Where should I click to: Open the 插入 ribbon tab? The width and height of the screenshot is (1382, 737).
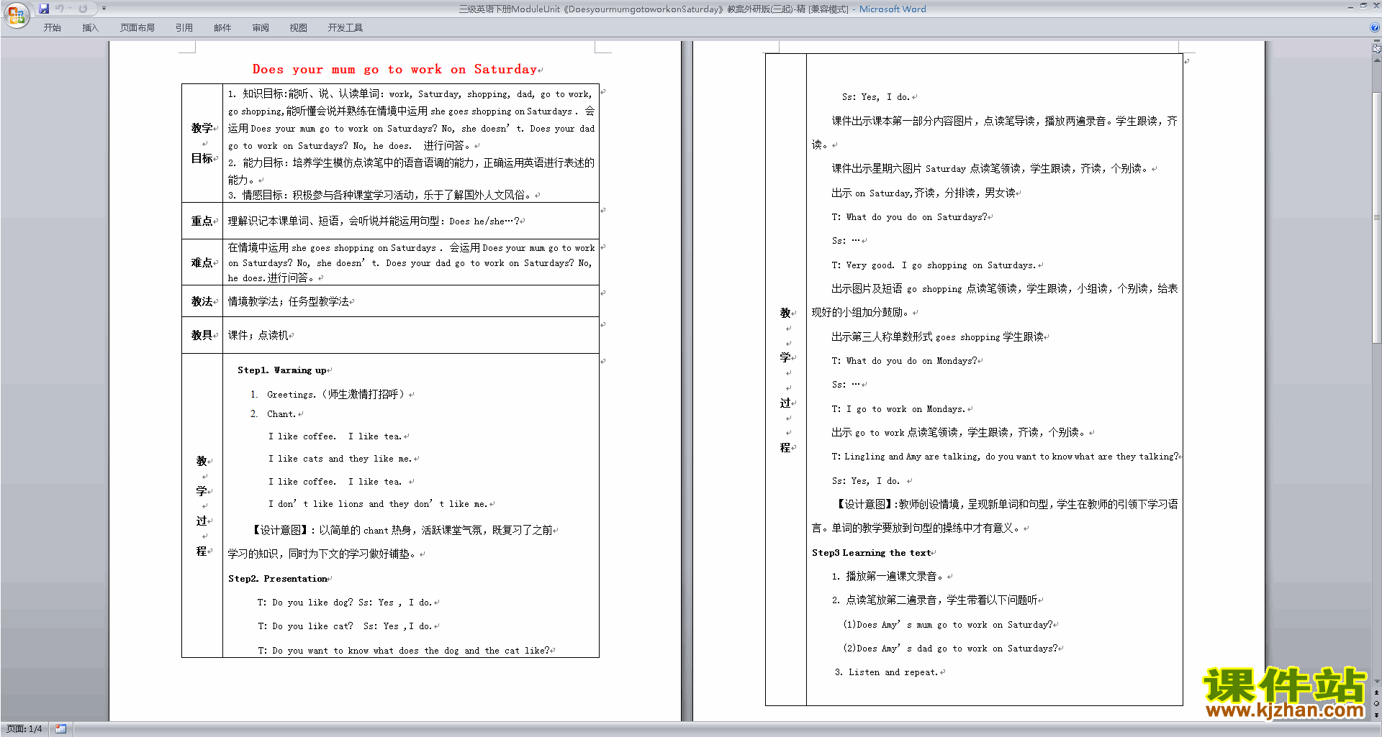[90, 28]
